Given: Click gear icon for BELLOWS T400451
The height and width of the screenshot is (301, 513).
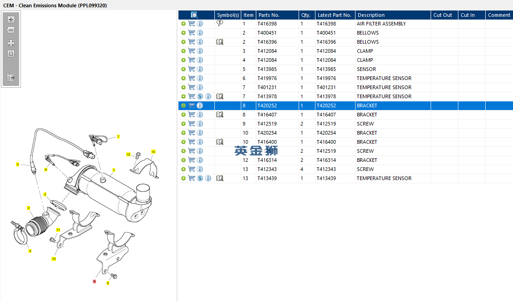Looking at the screenshot, I should 183,33.
